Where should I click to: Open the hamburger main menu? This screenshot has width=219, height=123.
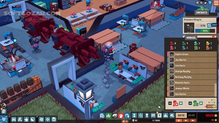[x=216, y=3]
